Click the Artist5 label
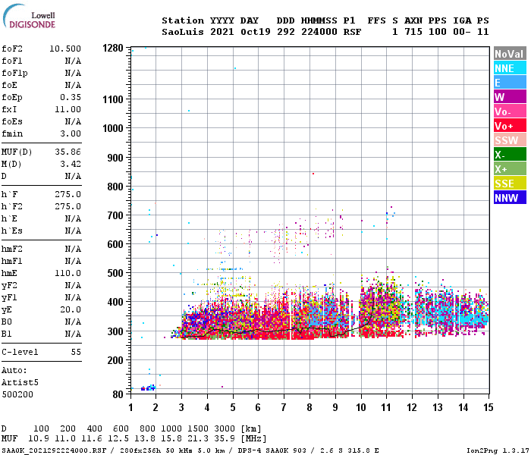531x455 pixels. point(20,382)
